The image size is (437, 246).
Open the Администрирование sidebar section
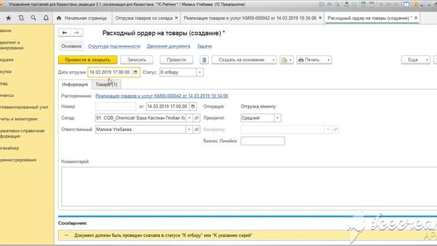pos(18,160)
